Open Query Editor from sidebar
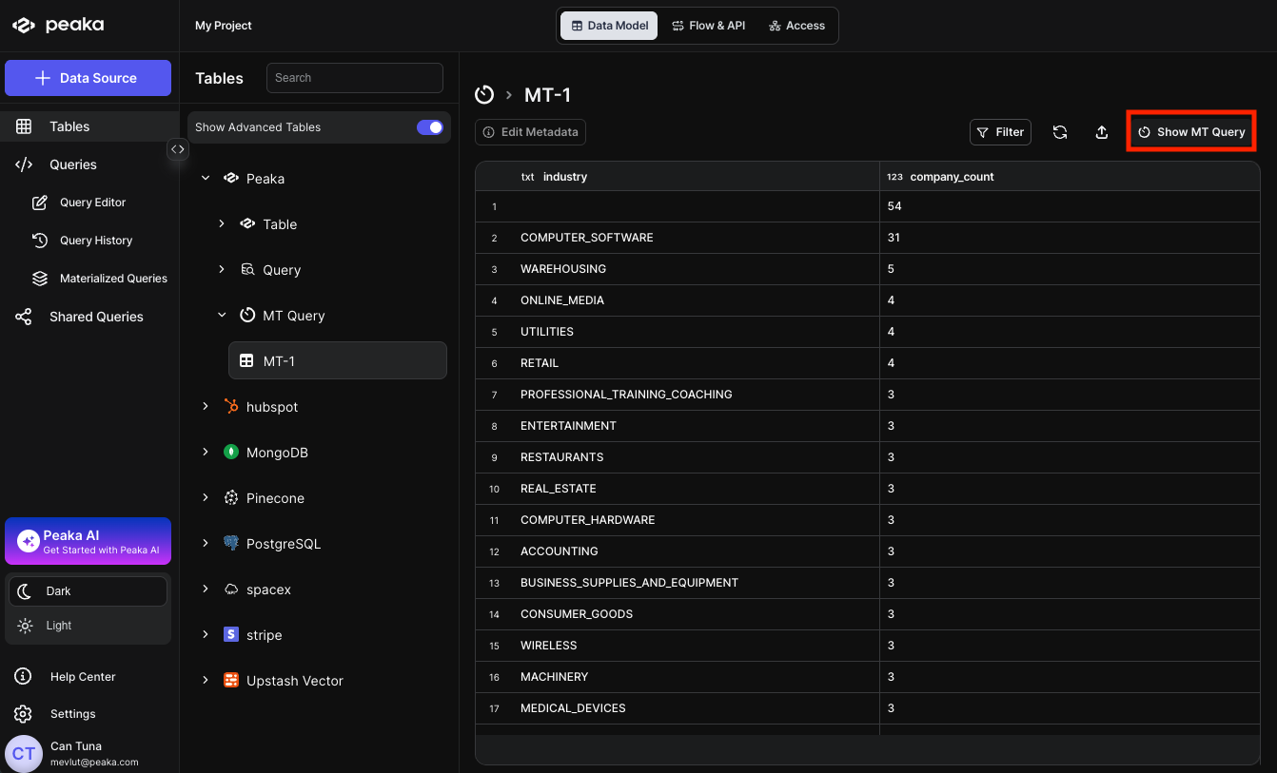The height and width of the screenshot is (773, 1277). click(x=92, y=203)
